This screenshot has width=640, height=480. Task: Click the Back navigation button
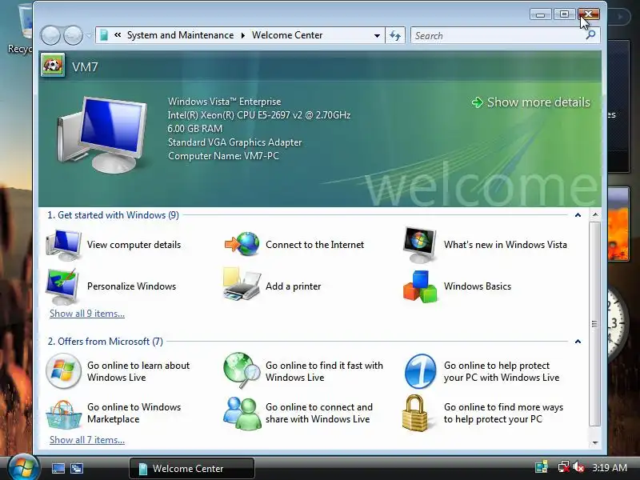click(x=50, y=35)
